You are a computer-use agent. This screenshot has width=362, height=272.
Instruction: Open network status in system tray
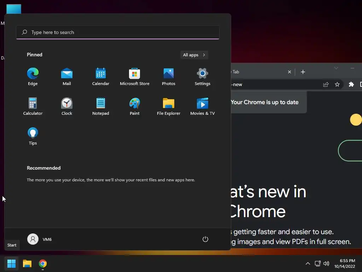coord(318,263)
